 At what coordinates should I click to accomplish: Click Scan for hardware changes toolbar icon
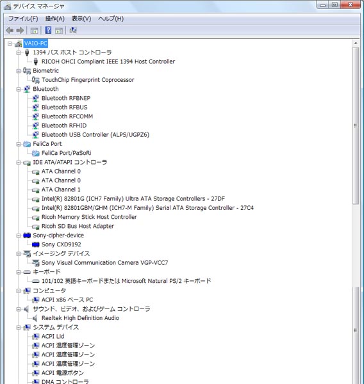click(x=73, y=30)
